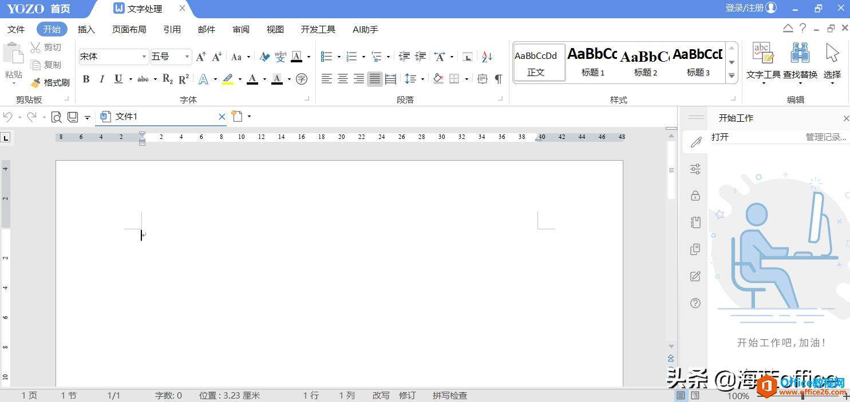Viewport: 850px width, 402px height.
Task: Switch to the Insert (插入) tab
Action: (x=86, y=29)
